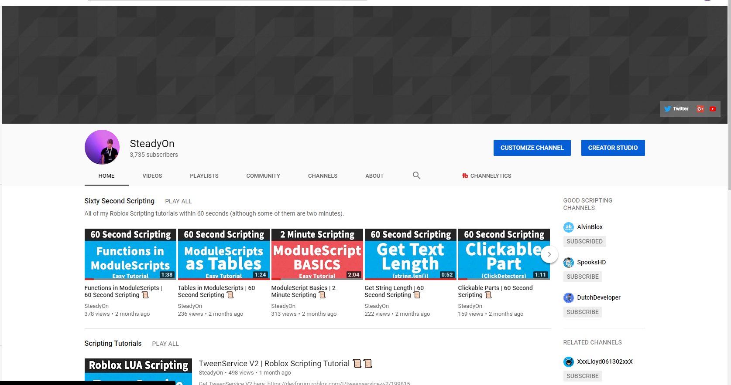Open the Scripting Tutorials section title

click(113, 343)
